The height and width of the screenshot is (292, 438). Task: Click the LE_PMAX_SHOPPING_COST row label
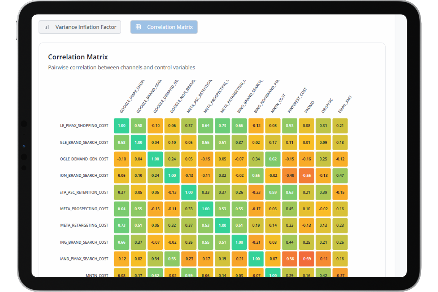84,126
